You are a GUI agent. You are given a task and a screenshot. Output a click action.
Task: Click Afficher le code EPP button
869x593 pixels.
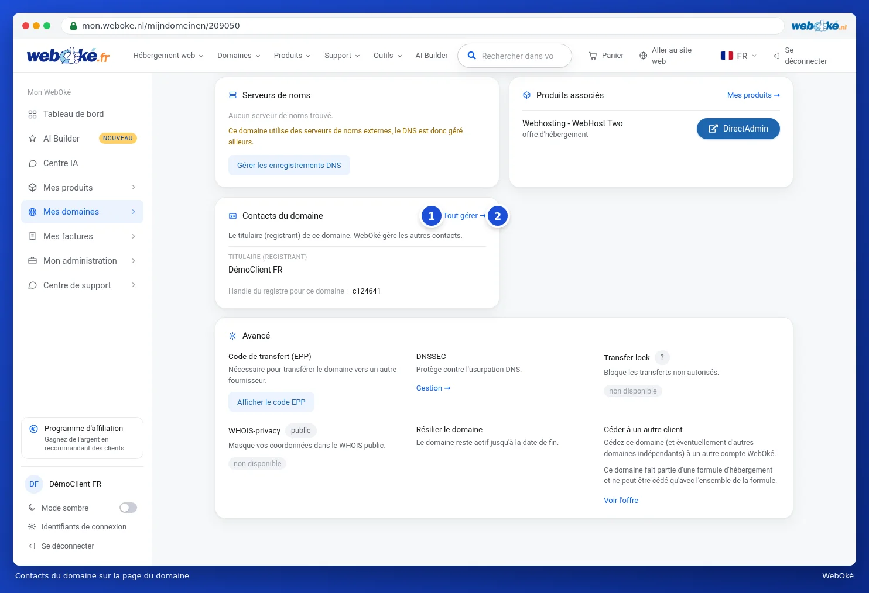tap(271, 402)
